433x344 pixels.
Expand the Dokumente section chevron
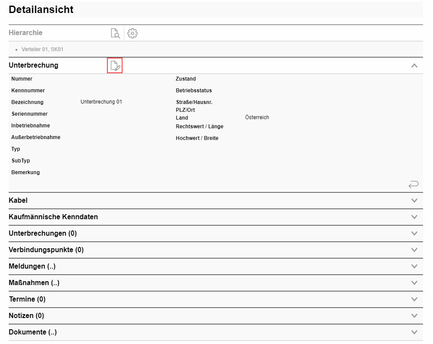coord(414,332)
